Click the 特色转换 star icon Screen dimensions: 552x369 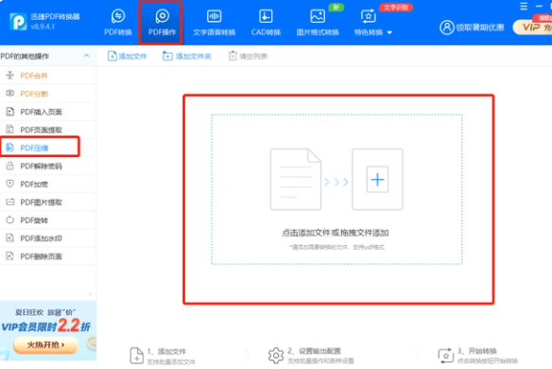[369, 16]
